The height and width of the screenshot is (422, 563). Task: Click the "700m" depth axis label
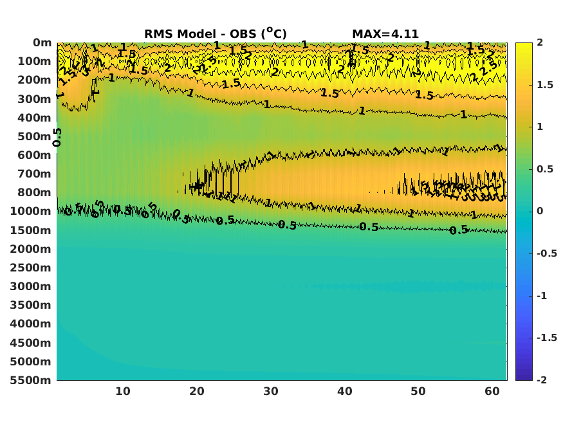coord(35,174)
